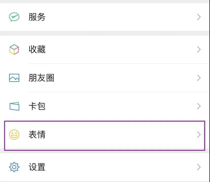The width and height of the screenshot is (210, 182).
Task: Click empty middle space of the 朋友圈 row
Action: coord(122,78)
